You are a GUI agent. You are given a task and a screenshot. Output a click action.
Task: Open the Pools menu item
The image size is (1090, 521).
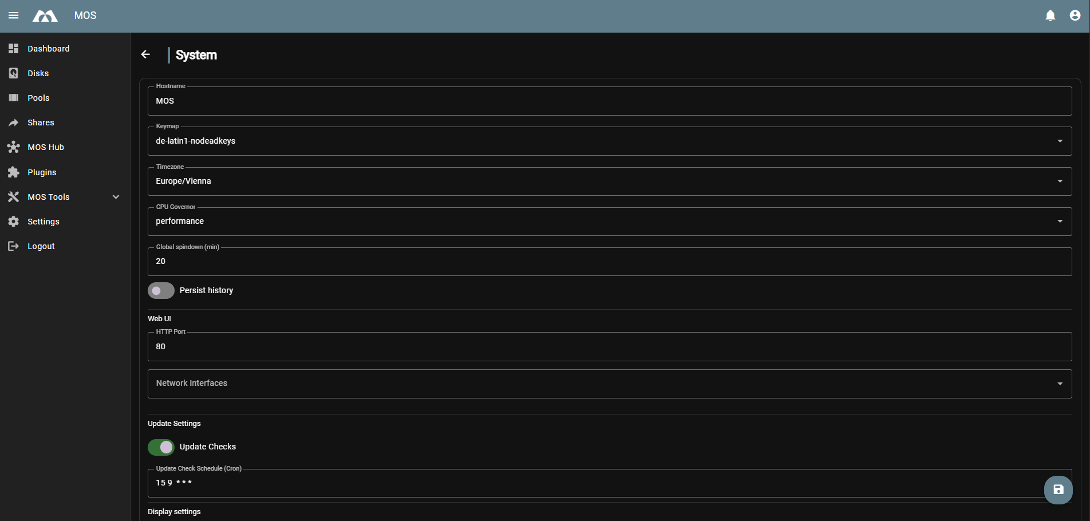(x=38, y=98)
